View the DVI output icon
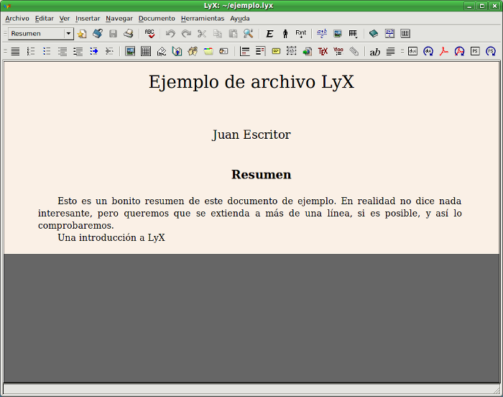This screenshot has height=397, width=503. pyautogui.click(x=412, y=51)
